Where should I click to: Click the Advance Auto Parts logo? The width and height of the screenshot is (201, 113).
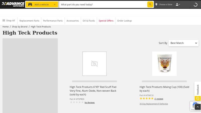click(x=13, y=4)
